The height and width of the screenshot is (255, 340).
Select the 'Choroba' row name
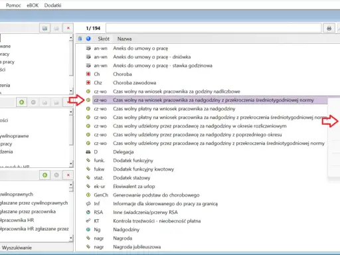[122, 74]
